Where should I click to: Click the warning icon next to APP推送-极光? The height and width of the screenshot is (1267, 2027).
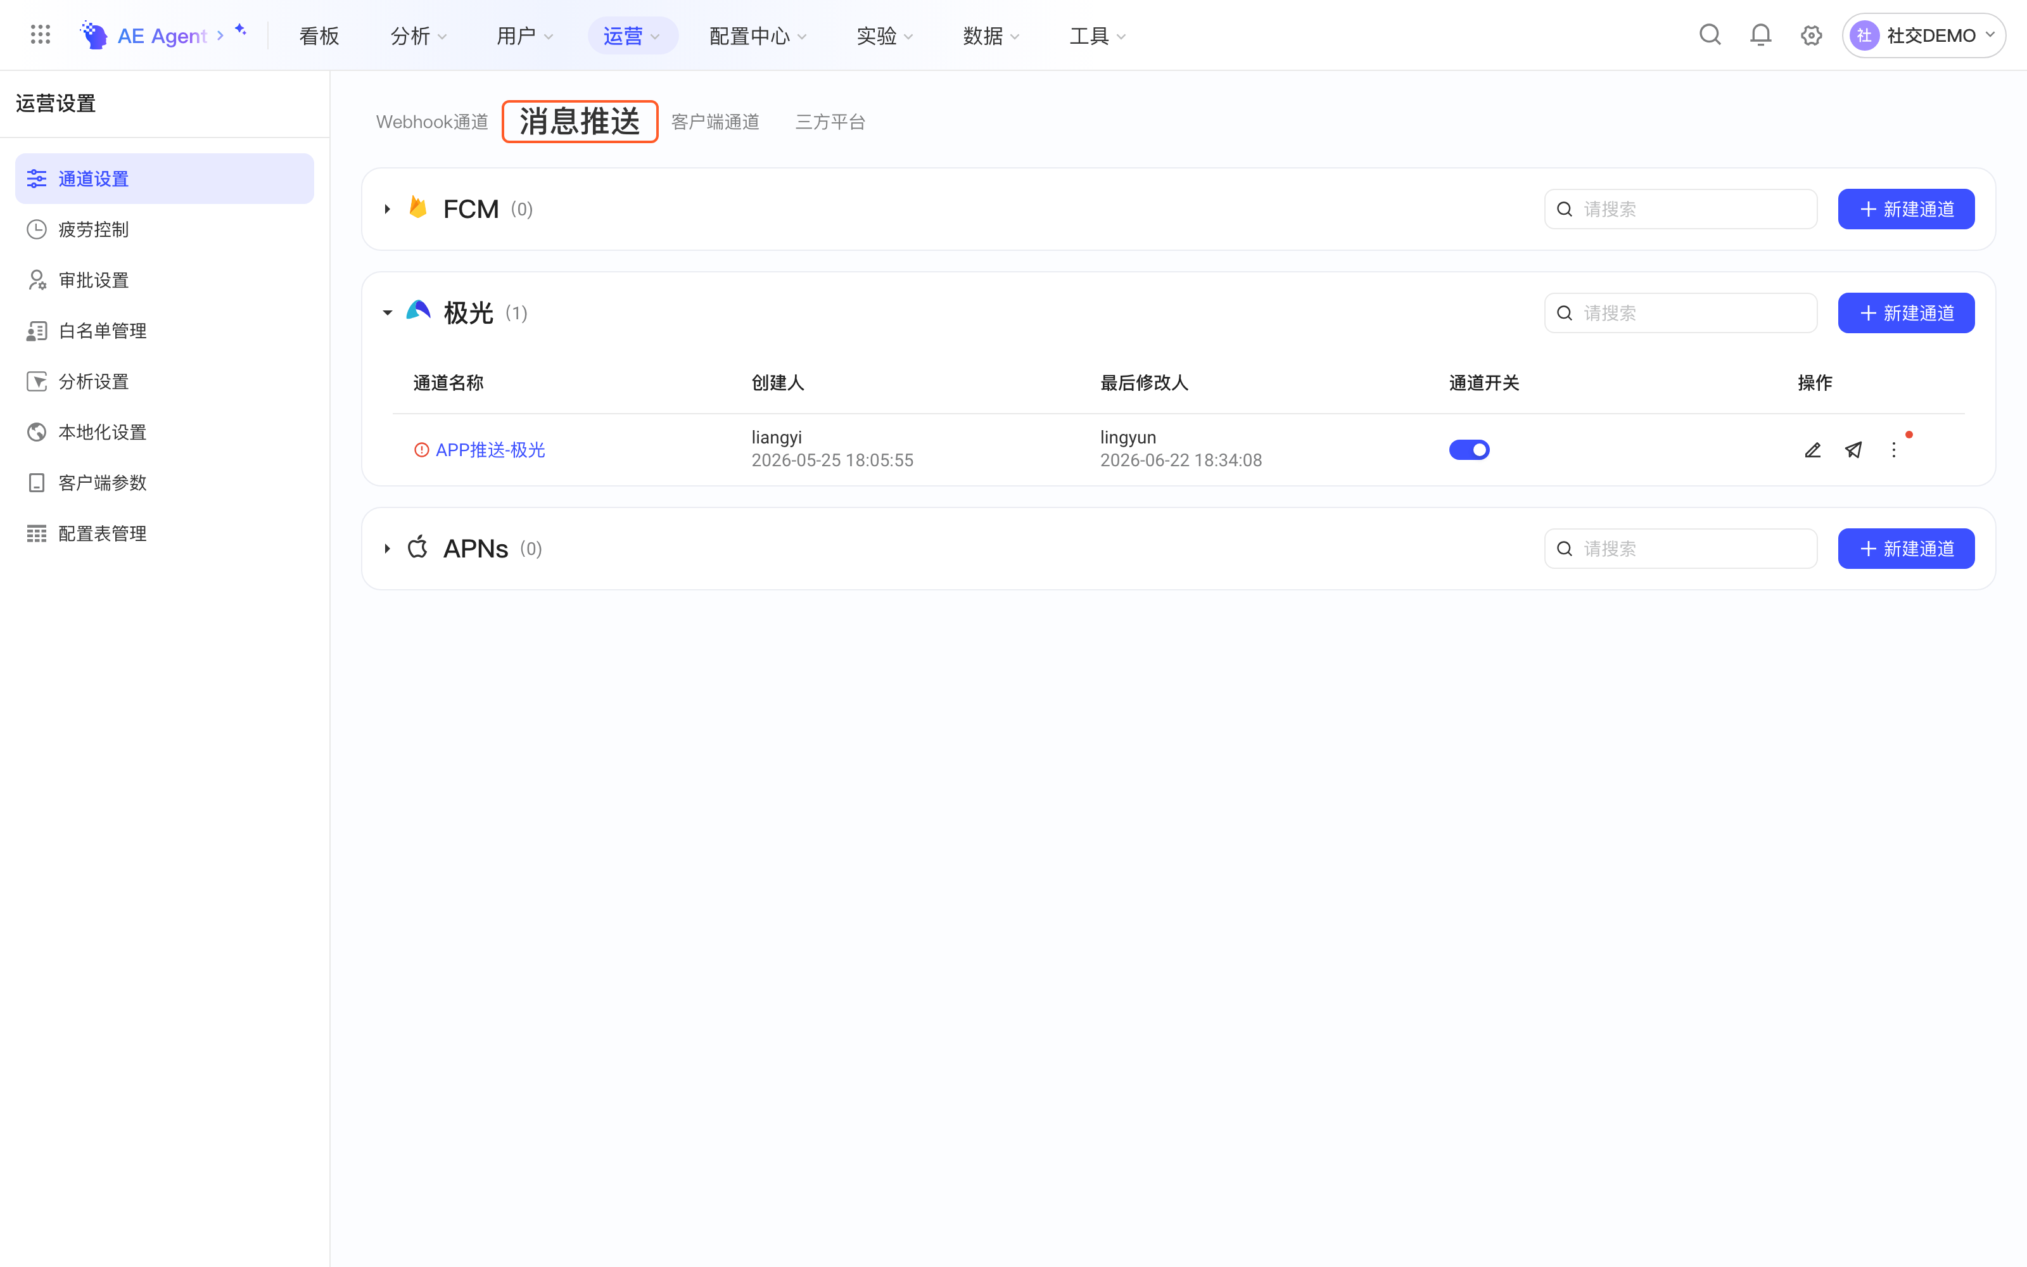421,450
